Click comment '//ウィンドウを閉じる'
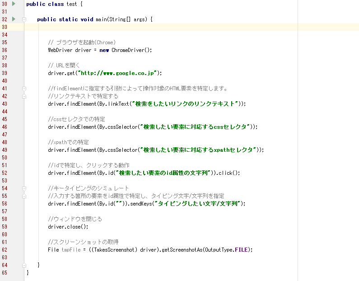The image size is (359, 281). (75, 219)
